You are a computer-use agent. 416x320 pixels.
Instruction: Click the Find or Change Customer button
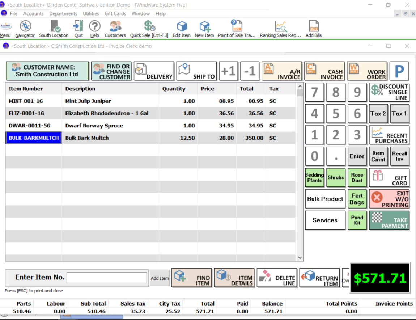point(111,71)
